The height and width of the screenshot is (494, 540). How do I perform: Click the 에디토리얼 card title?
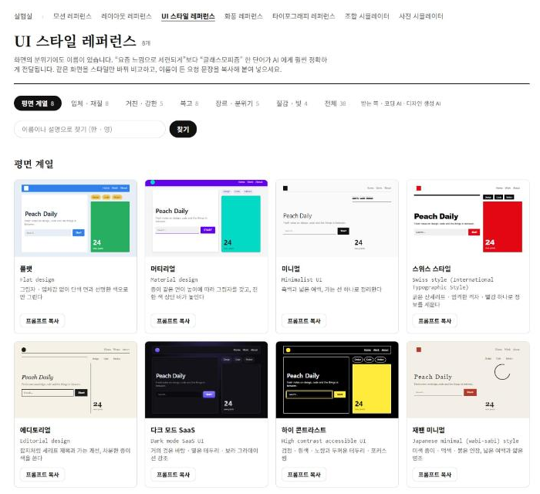35,430
